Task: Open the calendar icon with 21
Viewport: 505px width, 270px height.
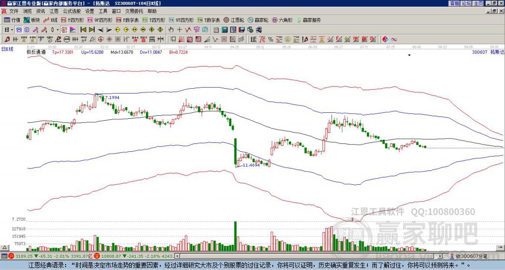Action: tap(216, 30)
